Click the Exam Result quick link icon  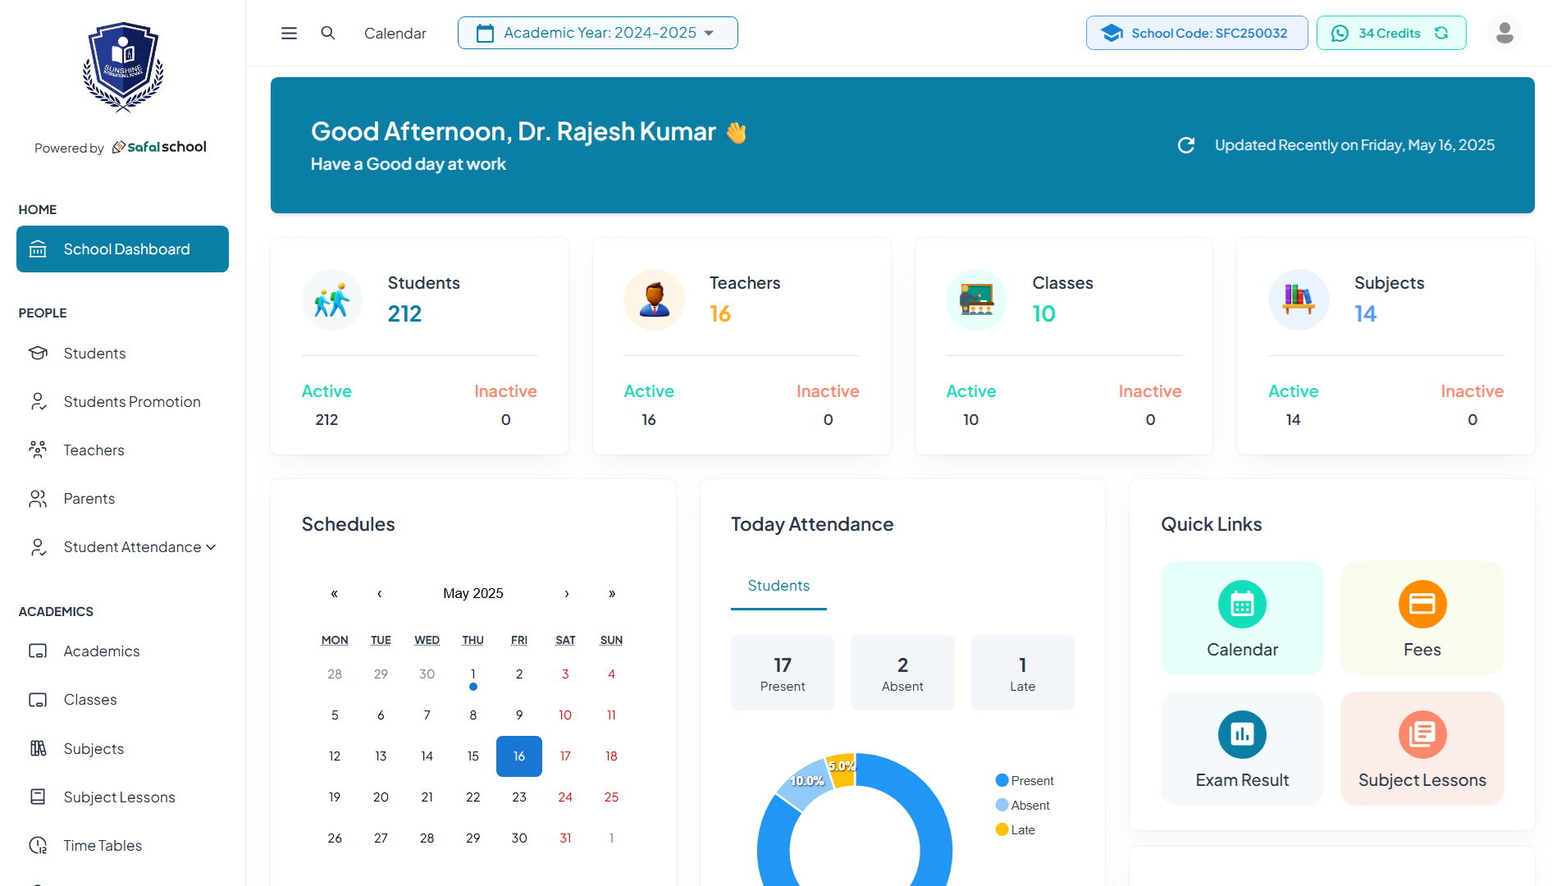[1242, 734]
